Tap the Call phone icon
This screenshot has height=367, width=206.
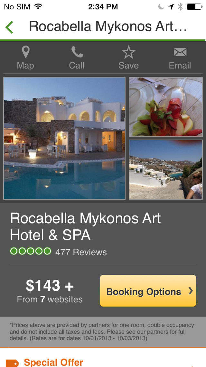77,52
